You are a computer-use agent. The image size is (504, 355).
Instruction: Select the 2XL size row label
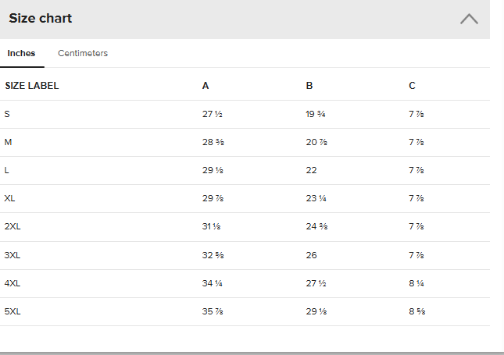click(12, 226)
